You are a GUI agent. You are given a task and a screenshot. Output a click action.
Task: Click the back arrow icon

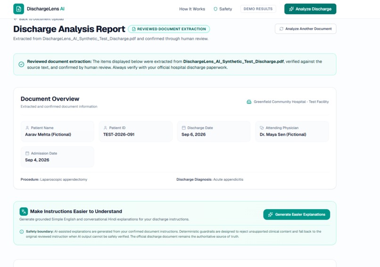15,19
